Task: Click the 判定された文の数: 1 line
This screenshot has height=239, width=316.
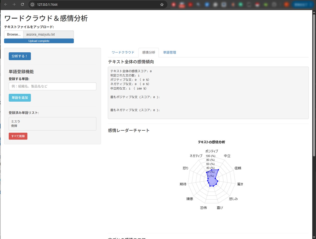Action: tap(125, 75)
